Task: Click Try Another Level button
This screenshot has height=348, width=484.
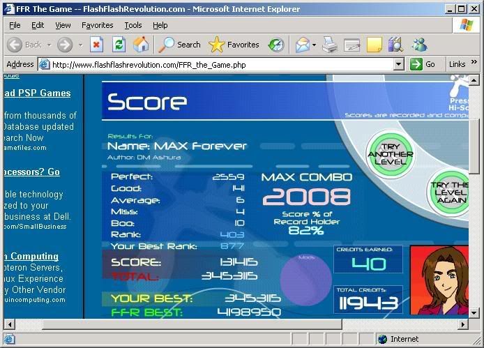Action: coord(391,153)
